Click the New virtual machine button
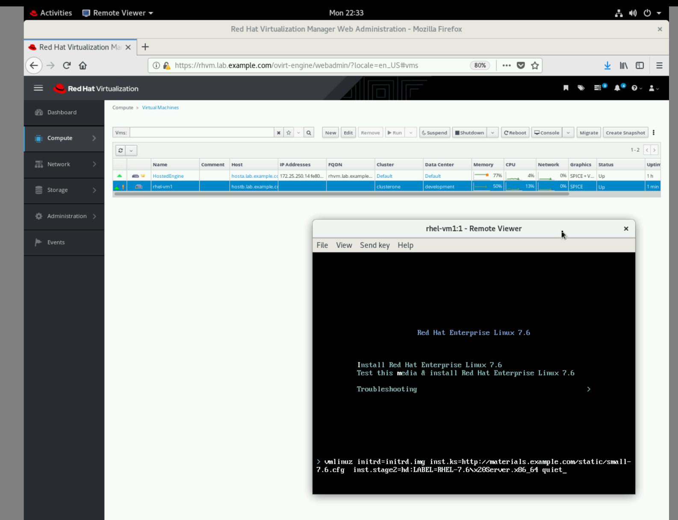This screenshot has width=678, height=520. coord(330,132)
